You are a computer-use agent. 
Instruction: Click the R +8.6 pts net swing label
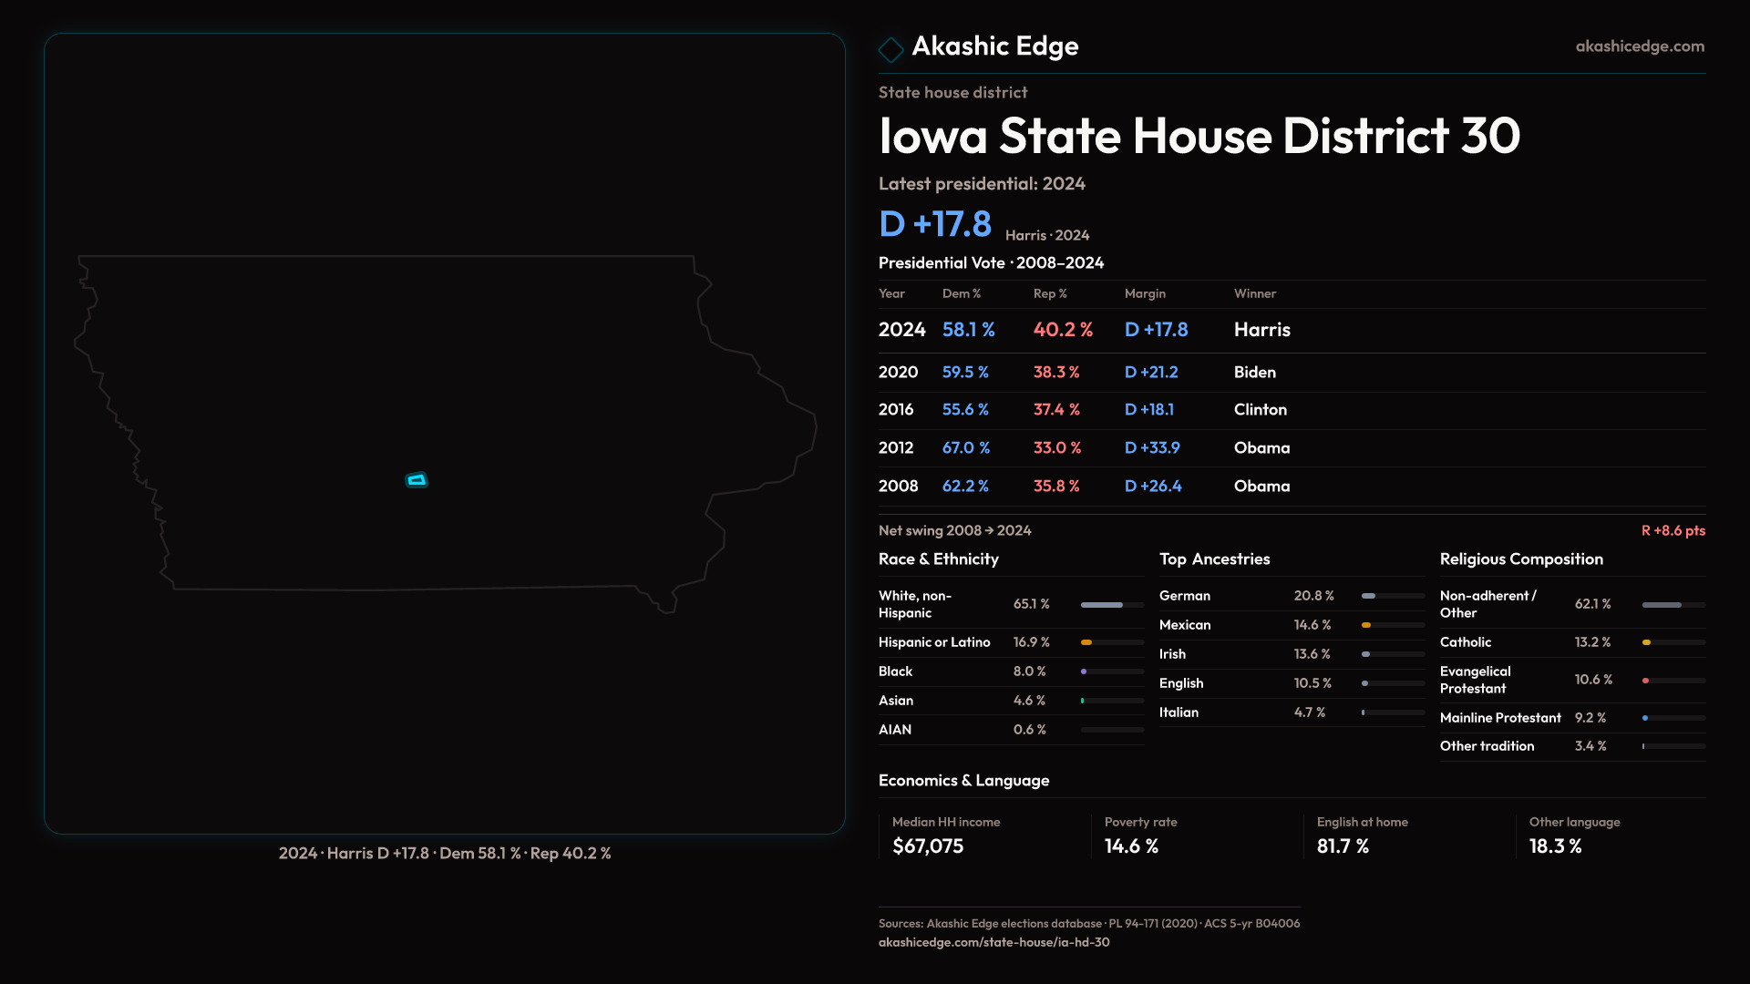pos(1673,530)
